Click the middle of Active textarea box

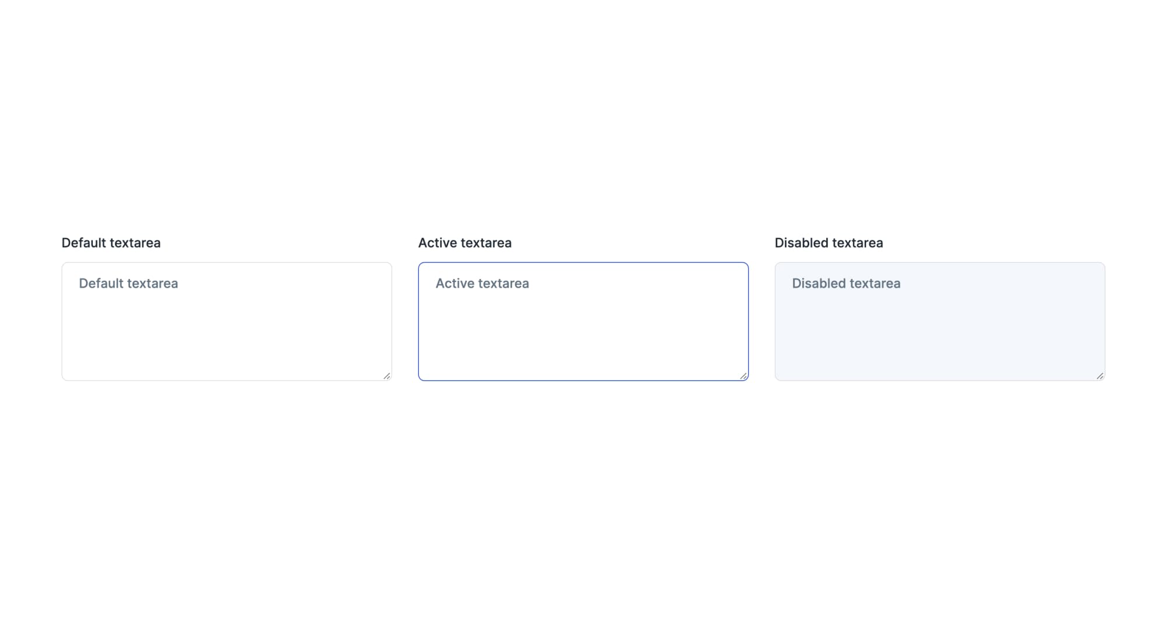coord(582,322)
